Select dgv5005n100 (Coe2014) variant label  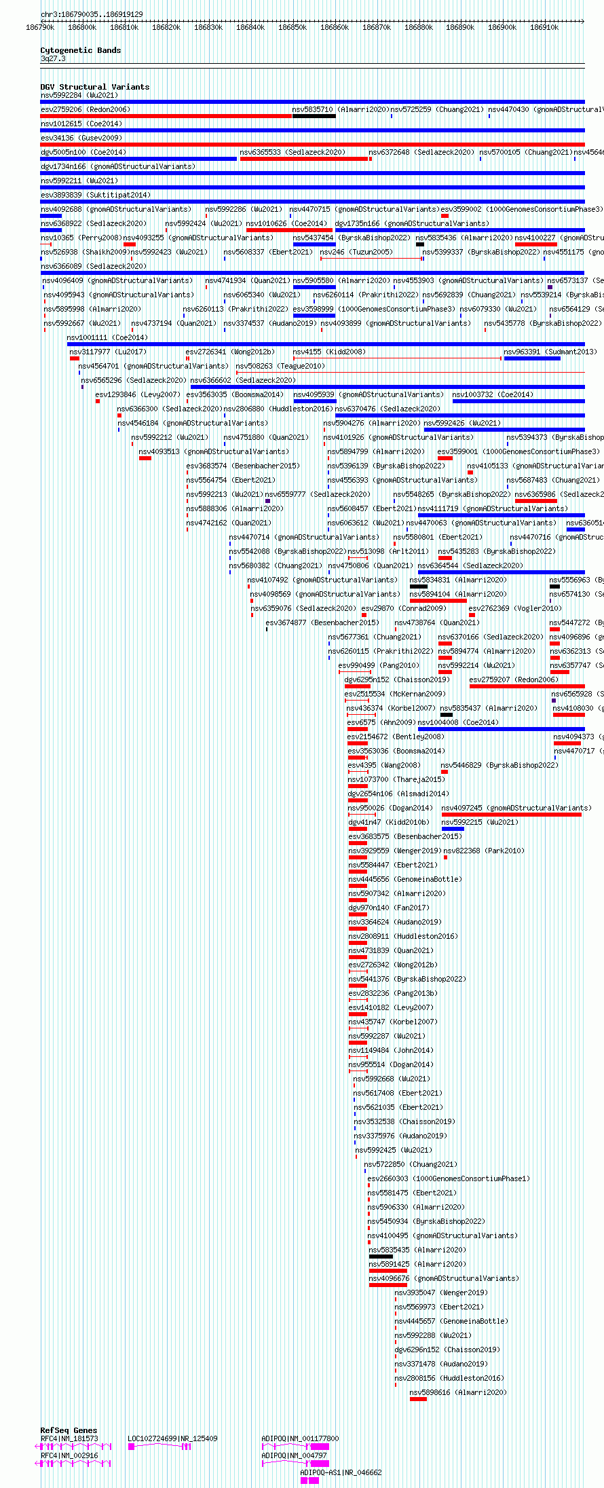pyautogui.click(x=83, y=152)
